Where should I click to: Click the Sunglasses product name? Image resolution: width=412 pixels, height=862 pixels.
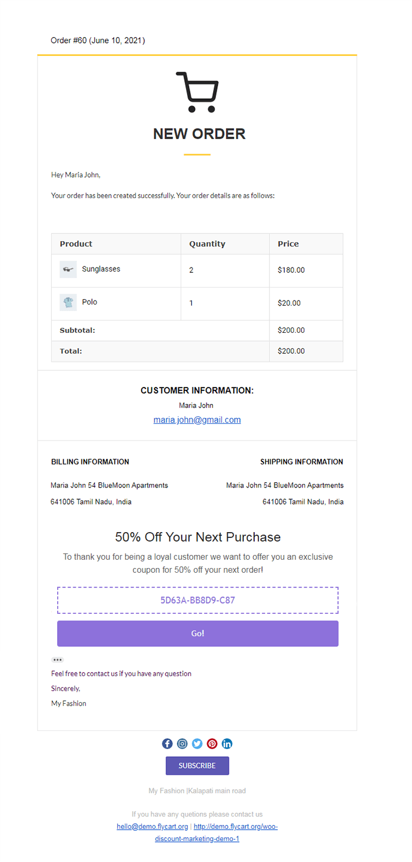(101, 269)
